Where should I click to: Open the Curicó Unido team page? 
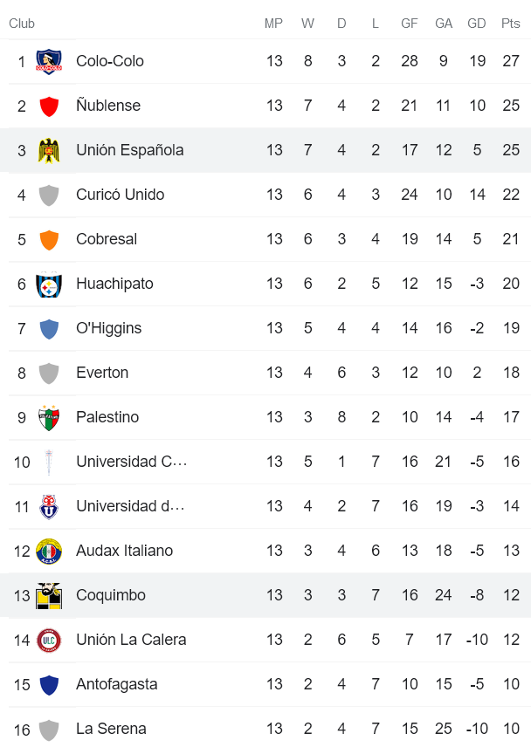(x=119, y=195)
